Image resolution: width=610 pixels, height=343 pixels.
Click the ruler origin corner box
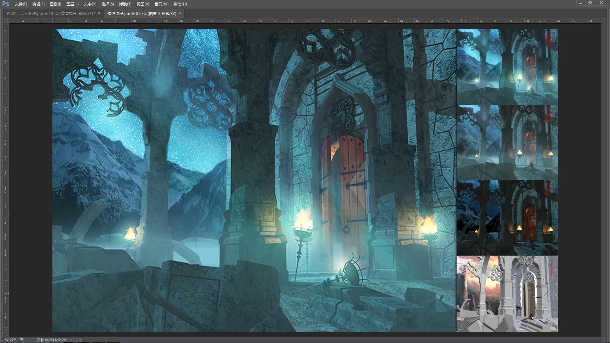pyautogui.click(x=5, y=21)
